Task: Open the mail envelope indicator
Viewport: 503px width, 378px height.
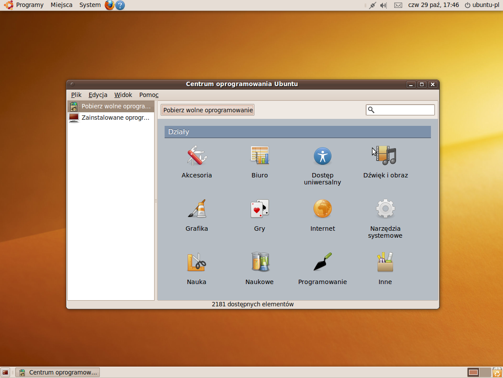Action: [398, 5]
